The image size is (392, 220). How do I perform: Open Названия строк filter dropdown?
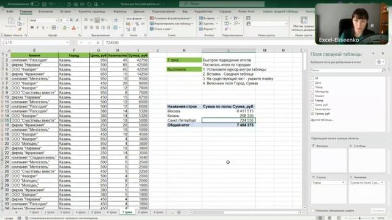click(x=200, y=106)
